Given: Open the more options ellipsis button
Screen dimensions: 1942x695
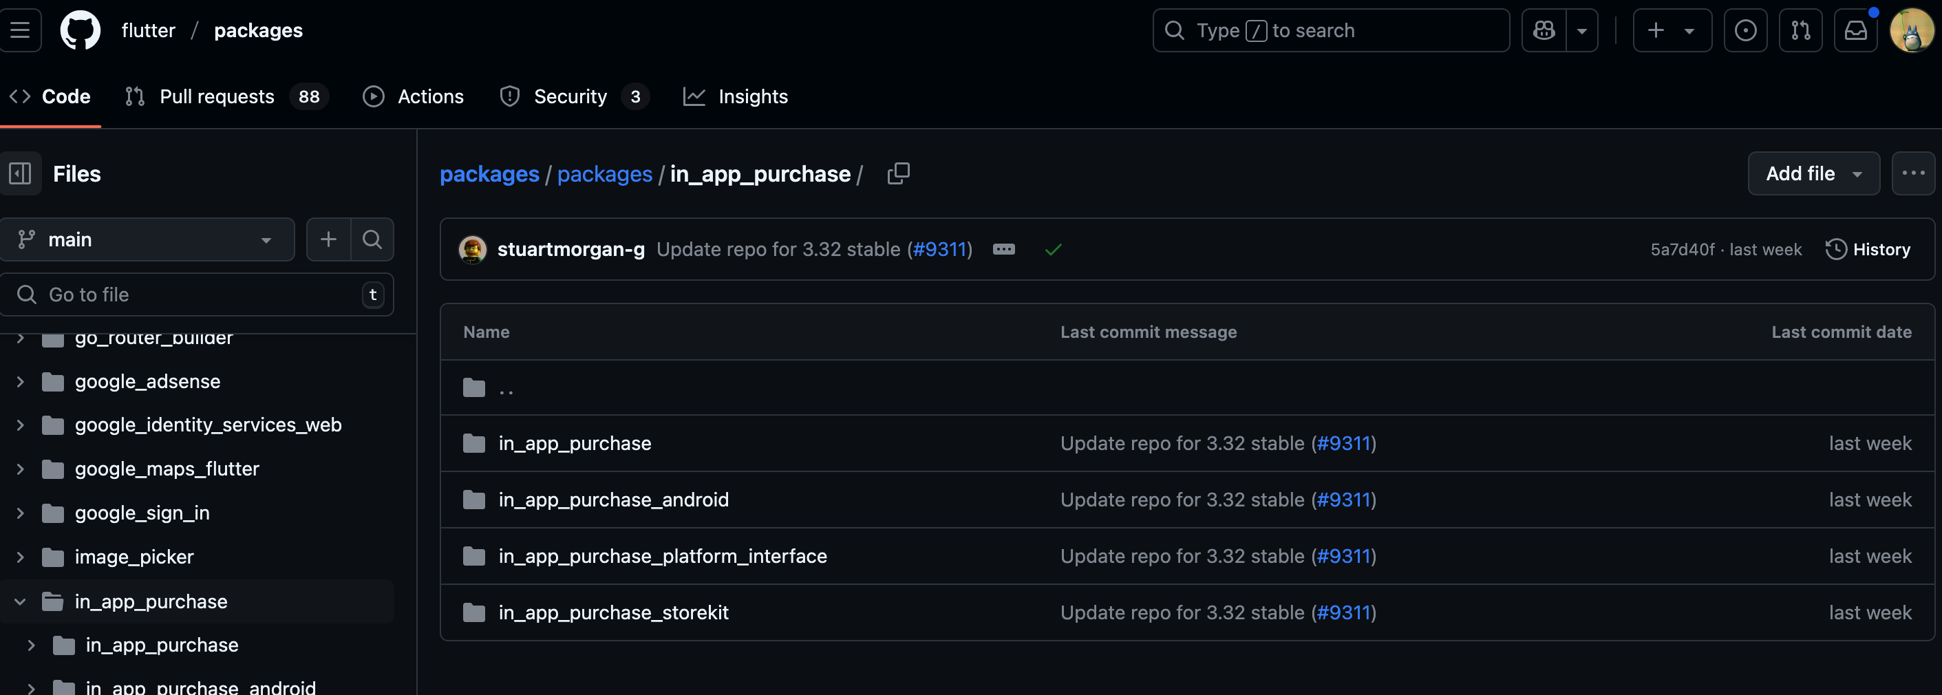Looking at the screenshot, I should click(1912, 173).
